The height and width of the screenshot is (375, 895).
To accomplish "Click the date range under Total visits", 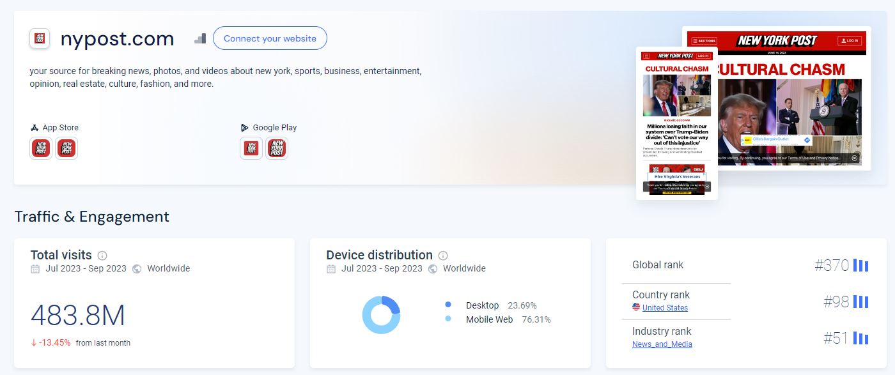I will 86,269.
